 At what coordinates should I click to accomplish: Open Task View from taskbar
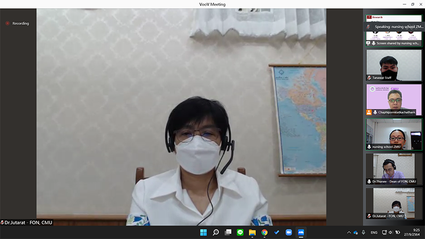(x=228, y=233)
